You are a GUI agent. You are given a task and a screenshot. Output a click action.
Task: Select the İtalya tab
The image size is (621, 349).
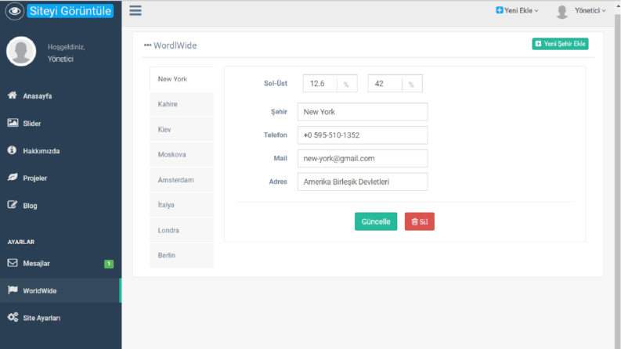pyautogui.click(x=182, y=204)
